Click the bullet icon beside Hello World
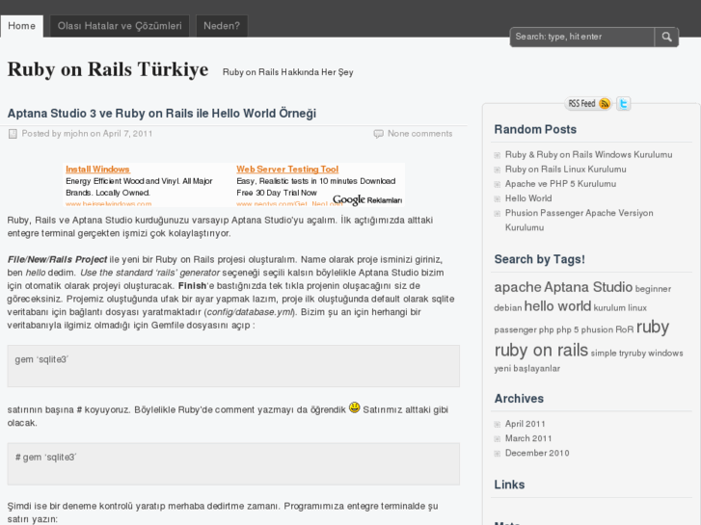 coord(498,198)
